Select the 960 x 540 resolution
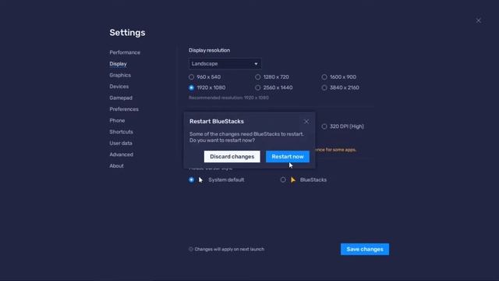Viewport: 499px width, 281px height. pos(204,76)
